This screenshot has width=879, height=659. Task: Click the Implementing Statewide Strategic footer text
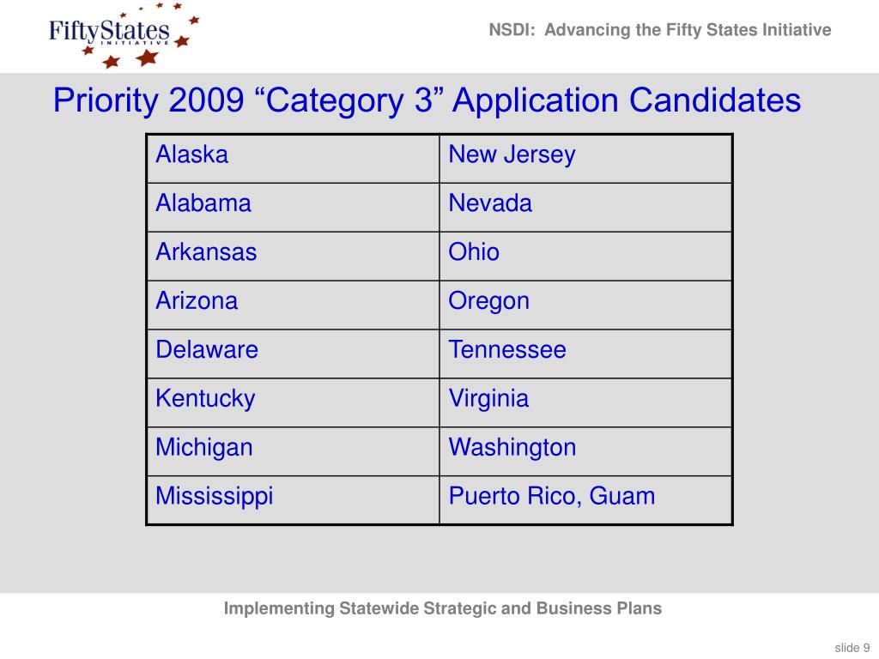click(442, 608)
